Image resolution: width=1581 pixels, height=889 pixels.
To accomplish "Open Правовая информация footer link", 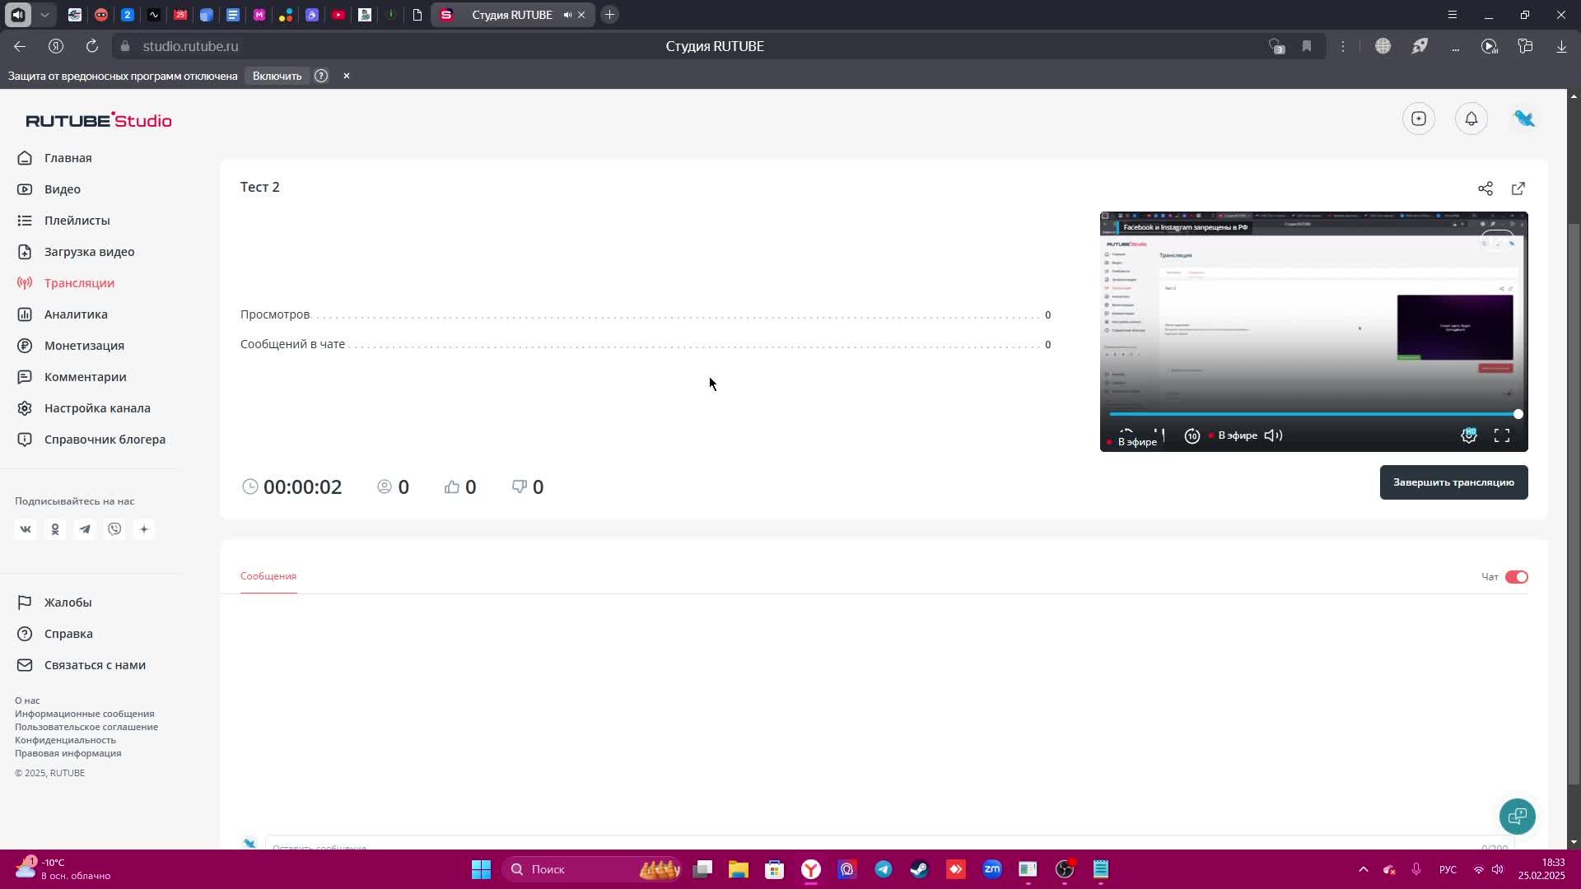I will pyautogui.click(x=68, y=753).
